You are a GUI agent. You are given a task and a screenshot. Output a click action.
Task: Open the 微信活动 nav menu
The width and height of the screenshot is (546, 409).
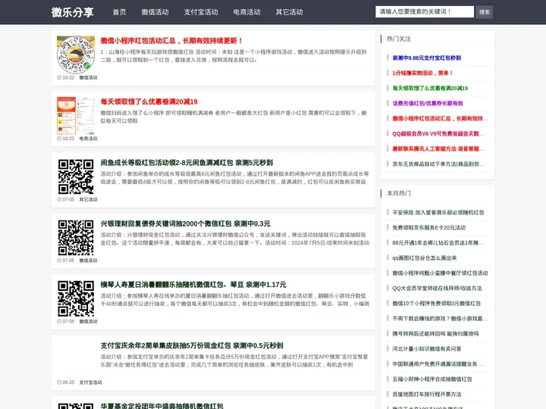tap(155, 12)
